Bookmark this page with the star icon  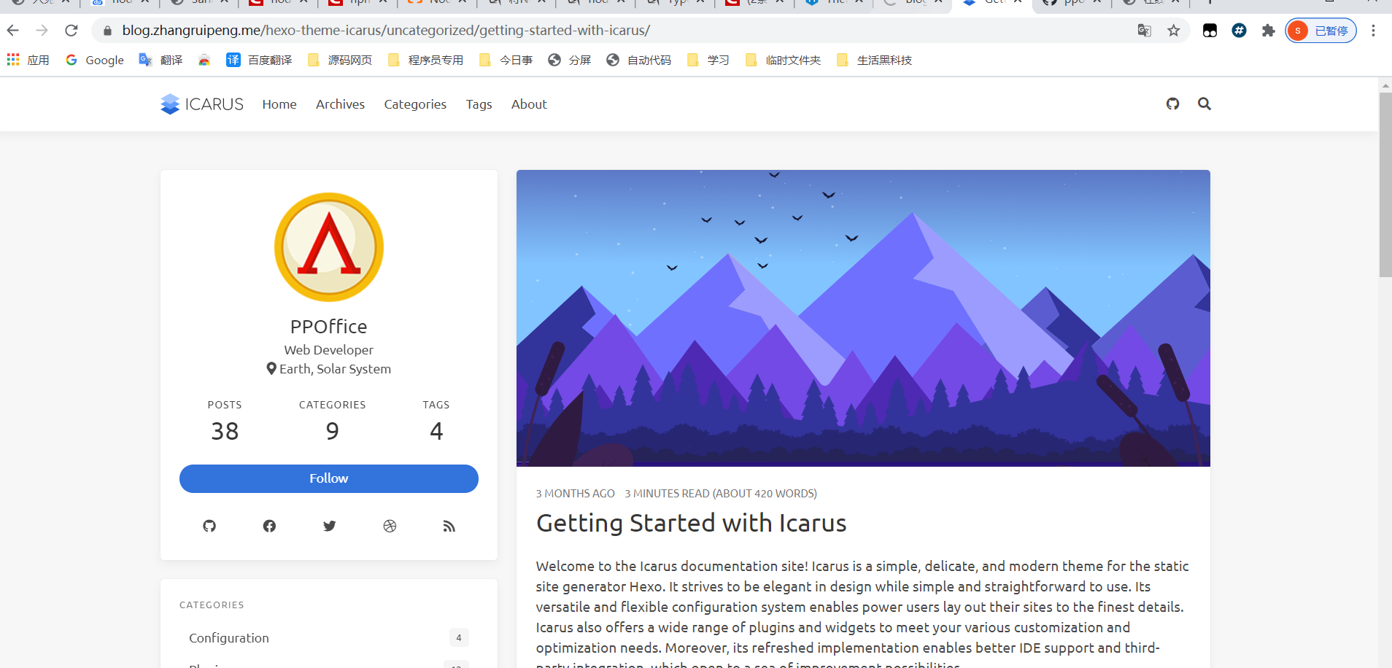[x=1173, y=31]
